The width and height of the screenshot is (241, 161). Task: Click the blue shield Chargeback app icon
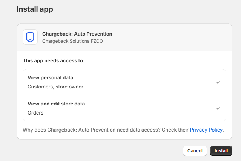(x=30, y=37)
